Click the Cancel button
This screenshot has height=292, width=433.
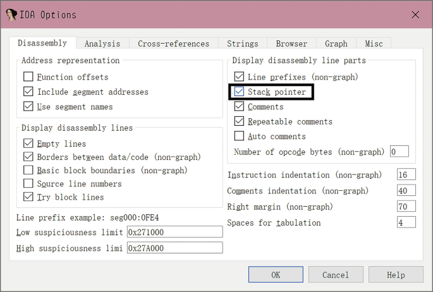[336, 274]
